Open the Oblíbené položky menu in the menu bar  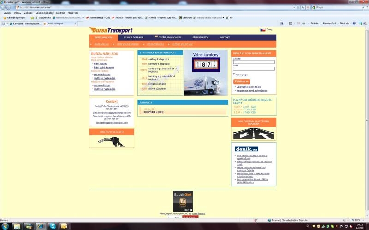click(44, 13)
